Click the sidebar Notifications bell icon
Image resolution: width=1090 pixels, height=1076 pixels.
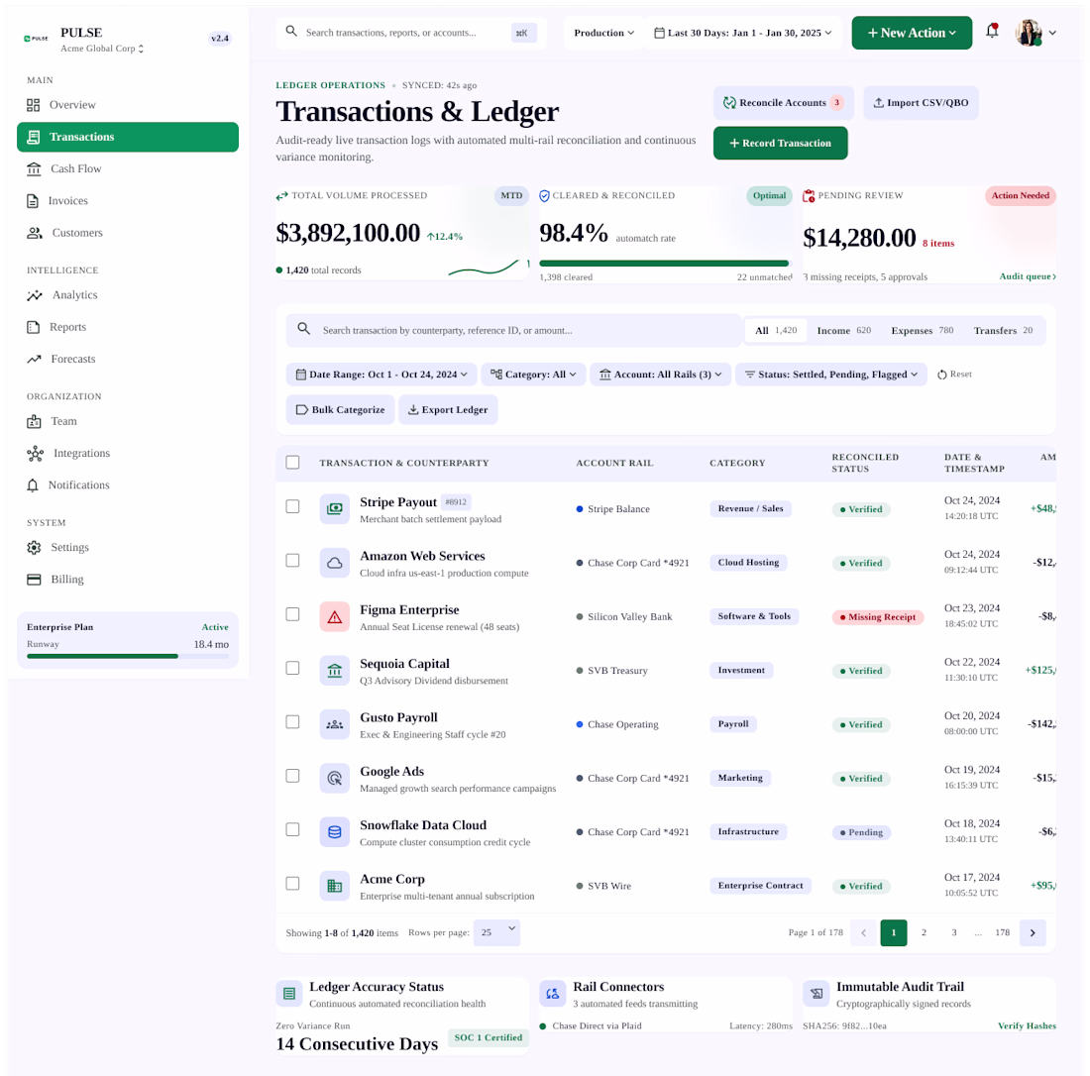coord(33,485)
